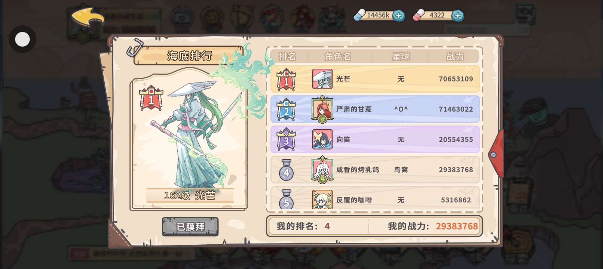Open avatar of player 向笛
The width and height of the screenshot is (603, 269).
coord(322,139)
